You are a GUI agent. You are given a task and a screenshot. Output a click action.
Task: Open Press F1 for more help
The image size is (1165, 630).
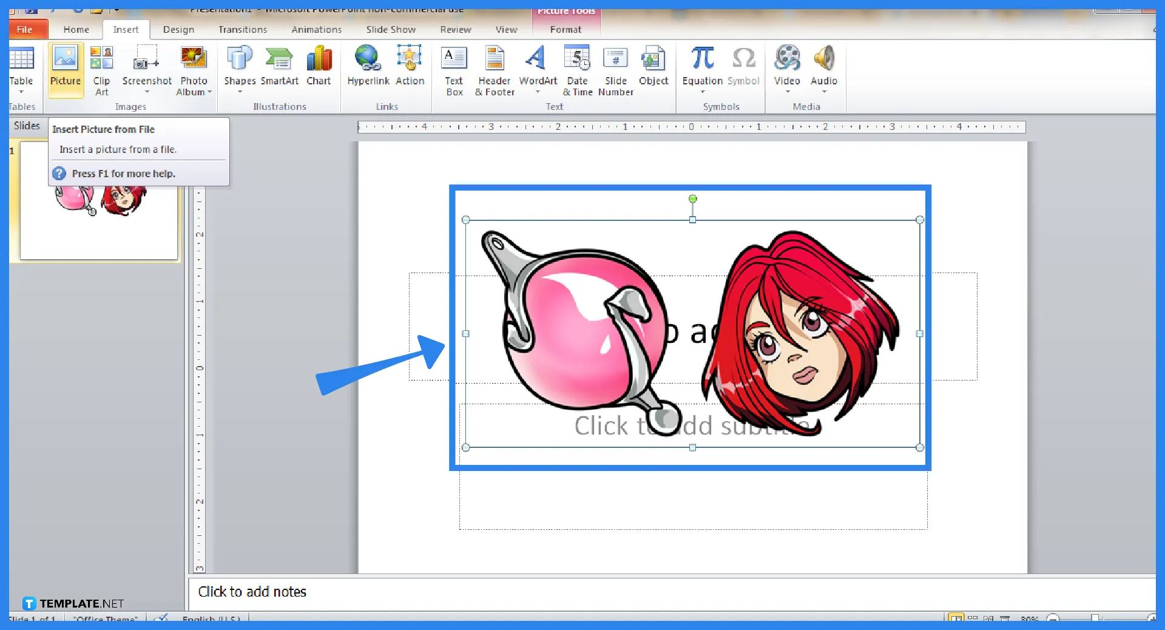pos(123,173)
